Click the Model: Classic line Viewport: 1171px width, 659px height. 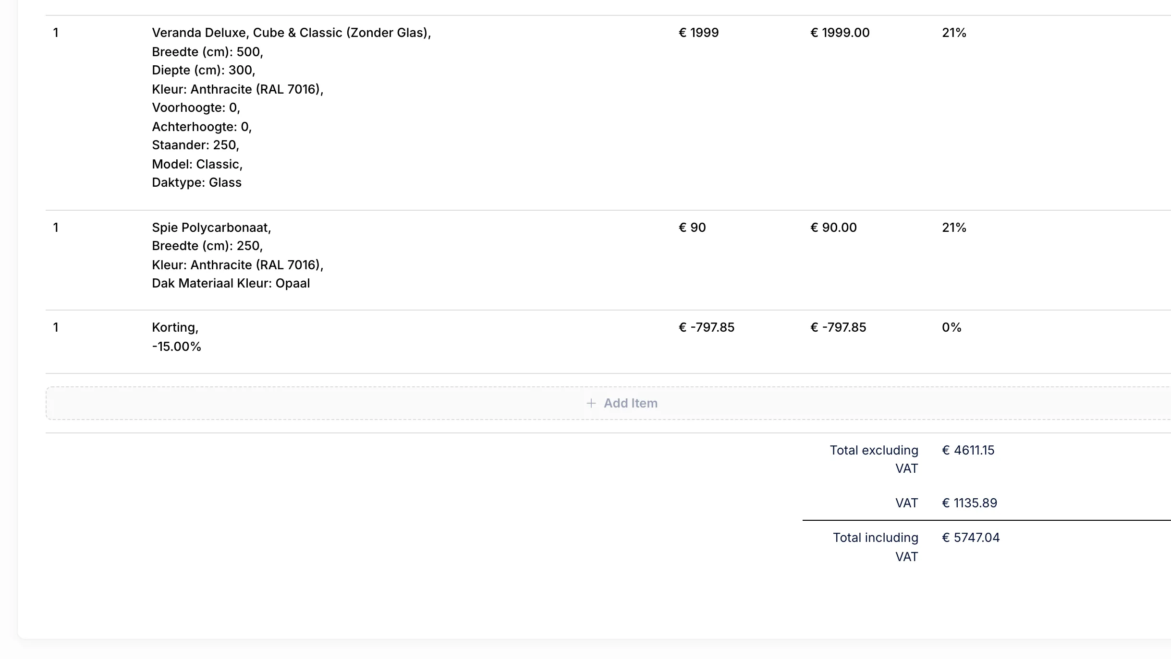[197, 164]
